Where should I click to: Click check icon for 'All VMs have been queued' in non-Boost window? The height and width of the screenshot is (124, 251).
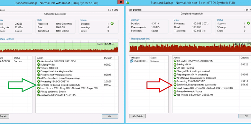[x=175, y=78]
